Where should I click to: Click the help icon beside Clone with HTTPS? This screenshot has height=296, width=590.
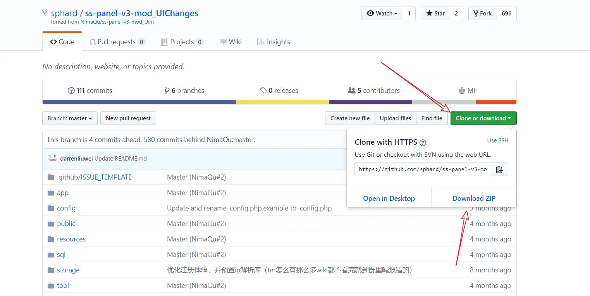(423, 142)
